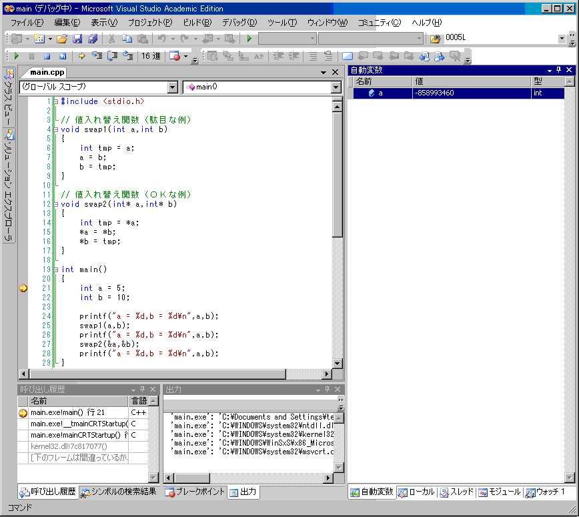Open the ビルド(B) menu
This screenshot has width=579, height=517.
197,23
